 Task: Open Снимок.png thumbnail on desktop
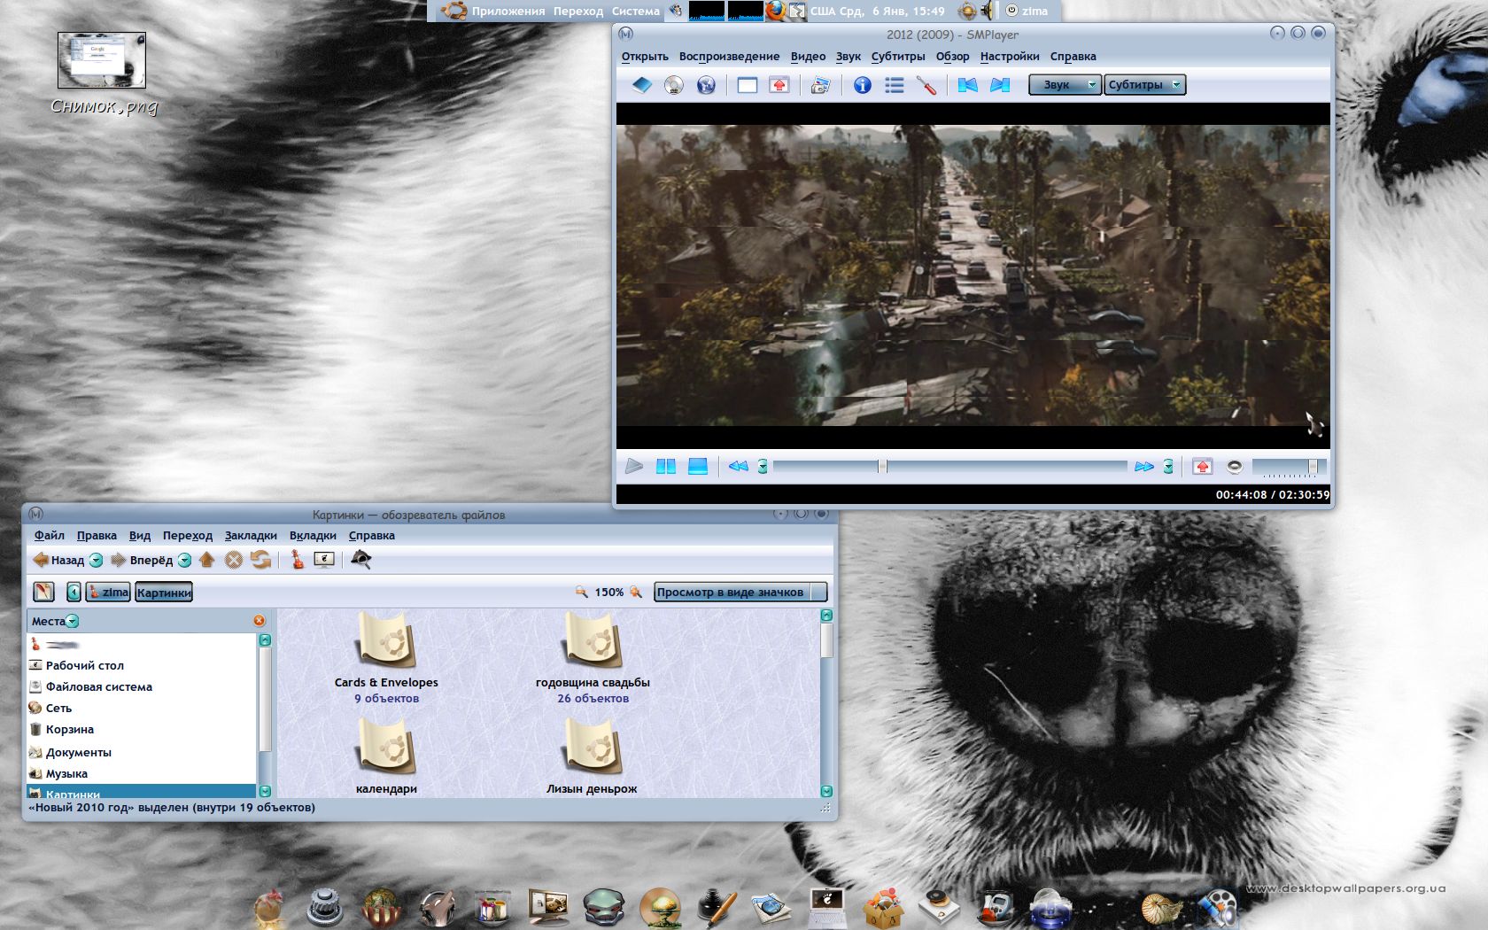click(x=102, y=60)
